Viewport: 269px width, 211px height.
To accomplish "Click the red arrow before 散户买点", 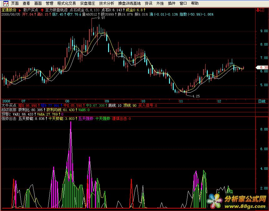I will (x=20, y=10).
